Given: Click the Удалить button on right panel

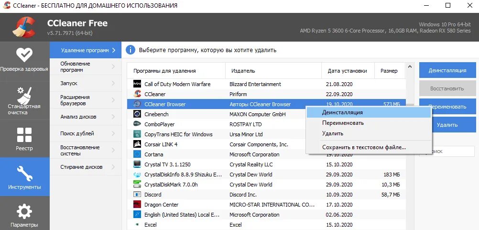Looking at the screenshot, I should [454, 125].
